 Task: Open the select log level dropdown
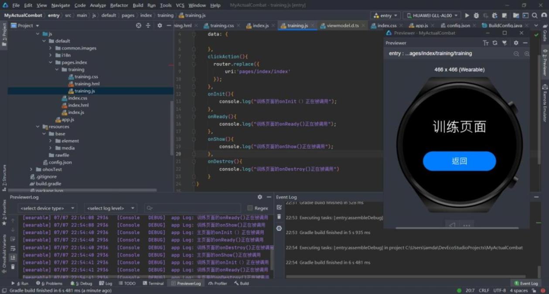110,208
